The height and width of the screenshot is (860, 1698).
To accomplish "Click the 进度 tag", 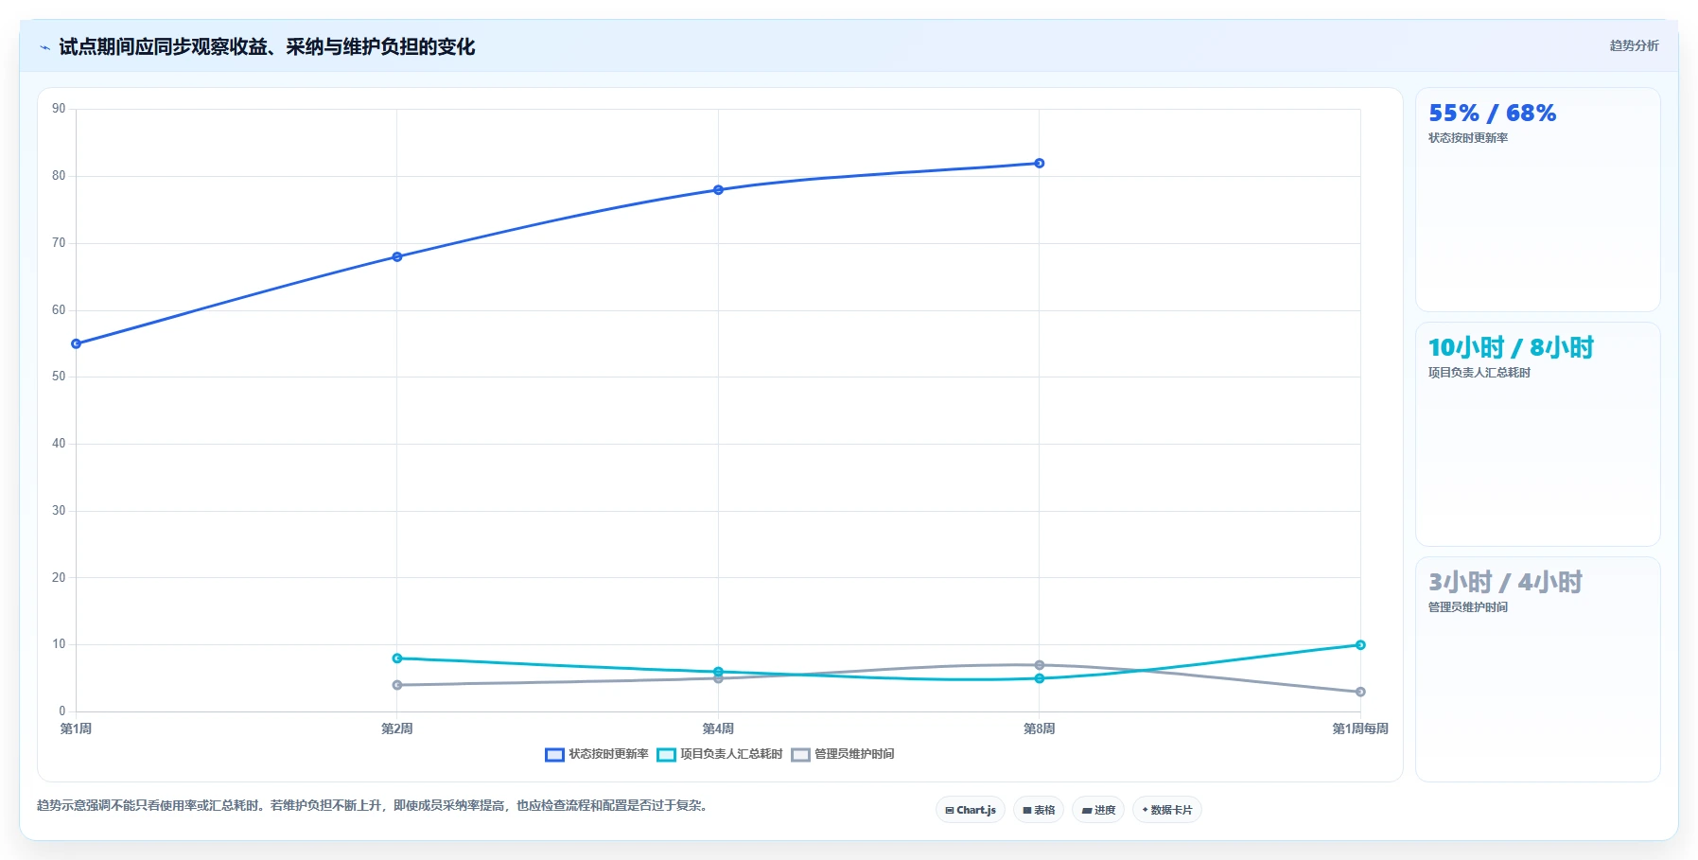I will click(1098, 810).
